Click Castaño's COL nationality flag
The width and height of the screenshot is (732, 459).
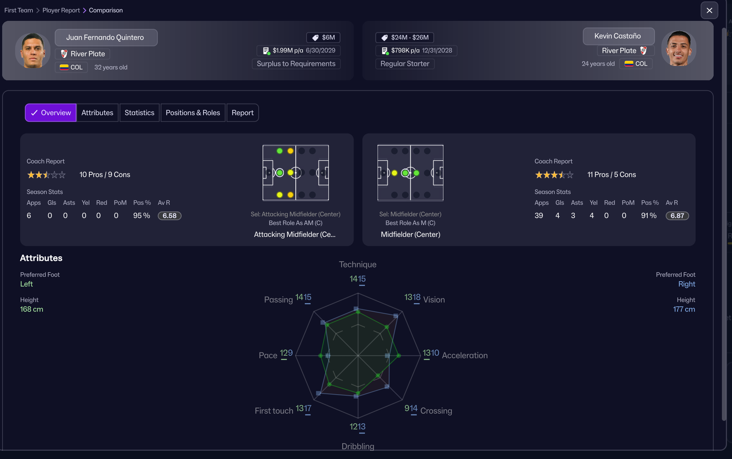point(629,64)
